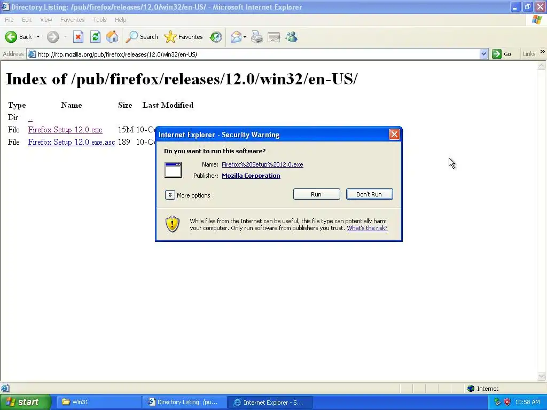Print page with the printer icon
The width and height of the screenshot is (547, 410).
pyautogui.click(x=257, y=37)
